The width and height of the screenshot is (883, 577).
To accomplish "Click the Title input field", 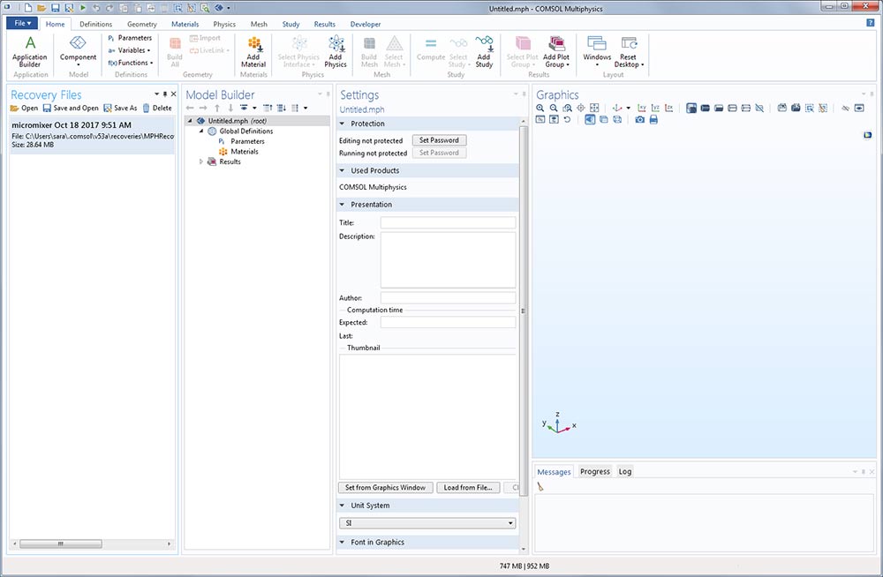I will [x=448, y=223].
